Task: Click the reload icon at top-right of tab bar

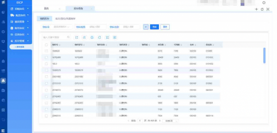Action: [x=262, y=9]
